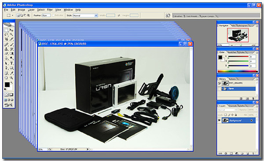The width and height of the screenshot is (264, 161).
Task: Open the layer blend mode dropdown
Action: [x=227, y=110]
